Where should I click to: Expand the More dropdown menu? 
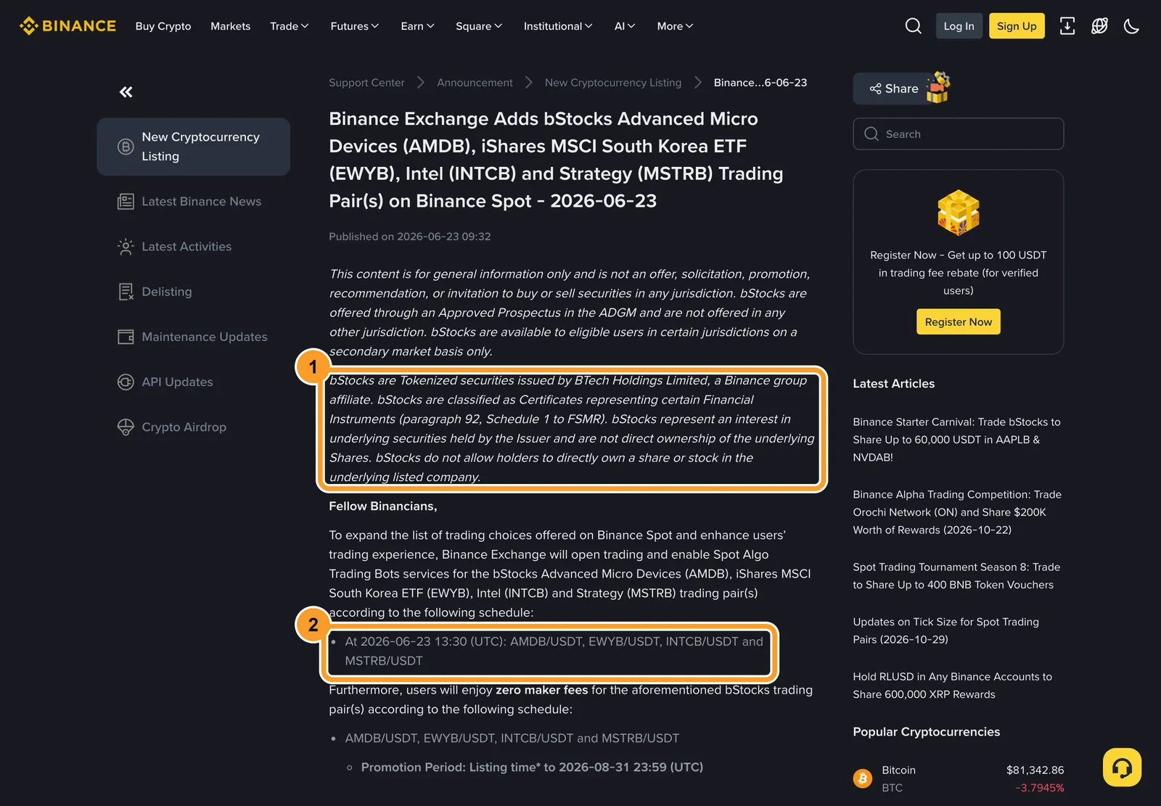pyautogui.click(x=675, y=26)
